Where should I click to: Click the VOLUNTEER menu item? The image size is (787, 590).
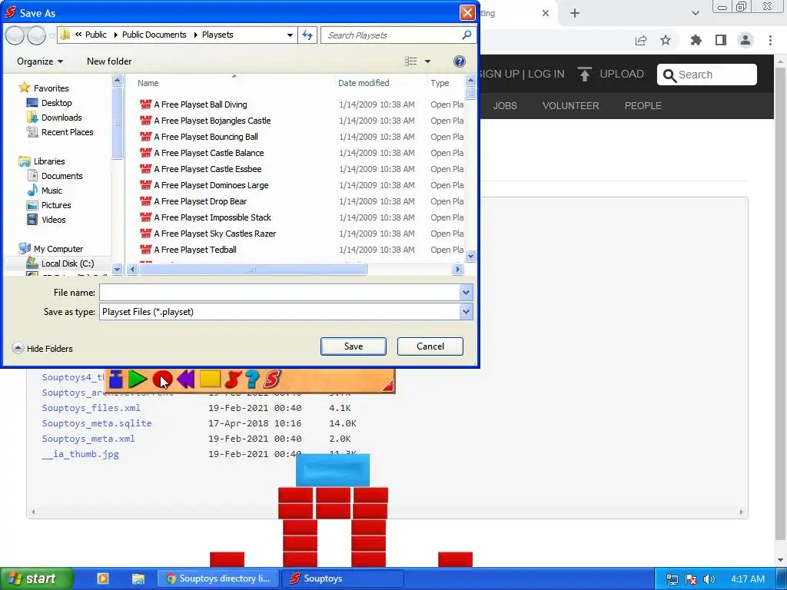571,106
